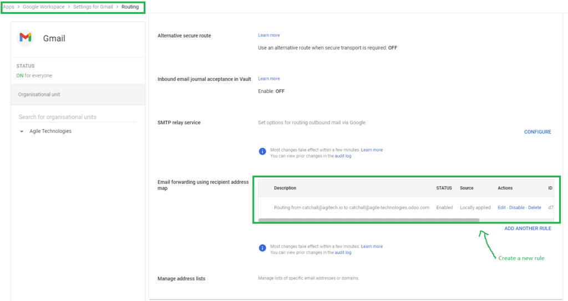This screenshot has height=301, width=568.
Task: Click the Manage address lists setting label
Action: point(181,278)
